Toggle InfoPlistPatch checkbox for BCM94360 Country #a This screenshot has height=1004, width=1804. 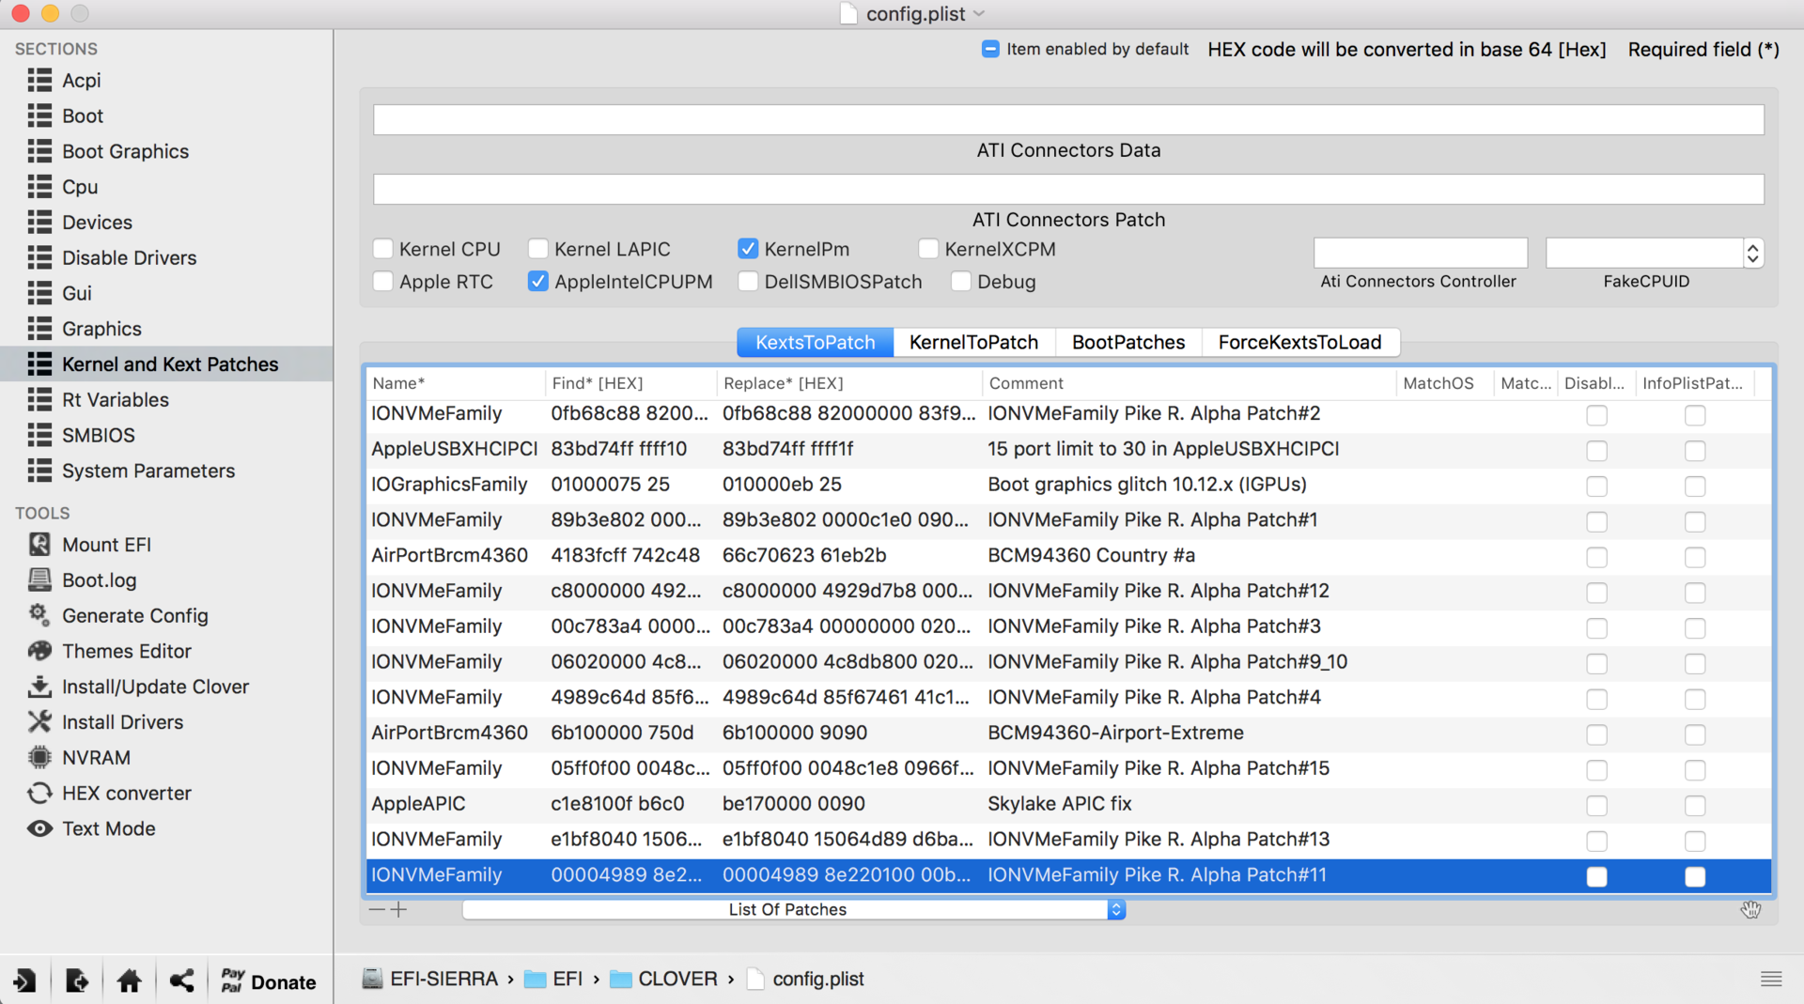[x=1694, y=558]
